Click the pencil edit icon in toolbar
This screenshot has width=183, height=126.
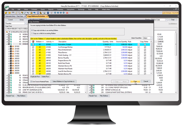16,13
